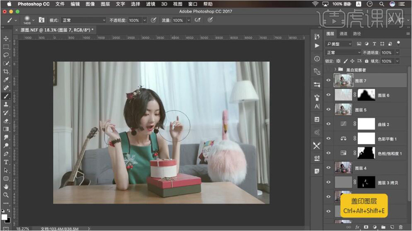Screen dimensions: 412x231
Task: Hide layer 图层 5
Action: 328,109
